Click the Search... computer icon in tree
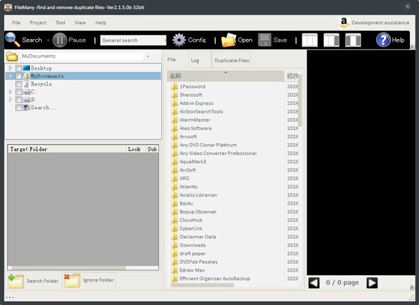The width and height of the screenshot is (419, 305). click(27, 107)
